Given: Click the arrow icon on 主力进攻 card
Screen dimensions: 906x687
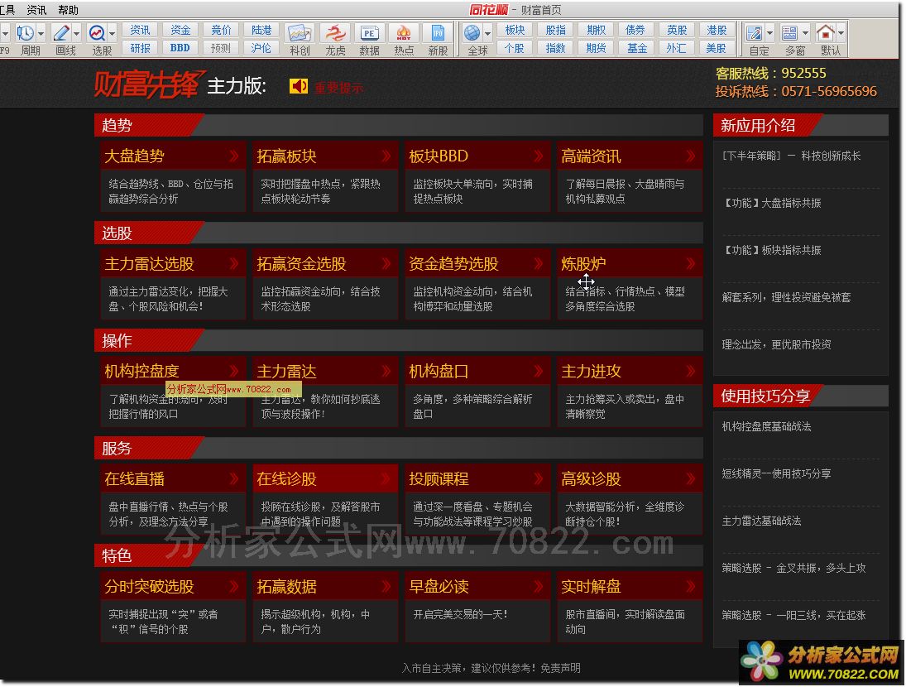Looking at the screenshot, I should click(x=690, y=371).
